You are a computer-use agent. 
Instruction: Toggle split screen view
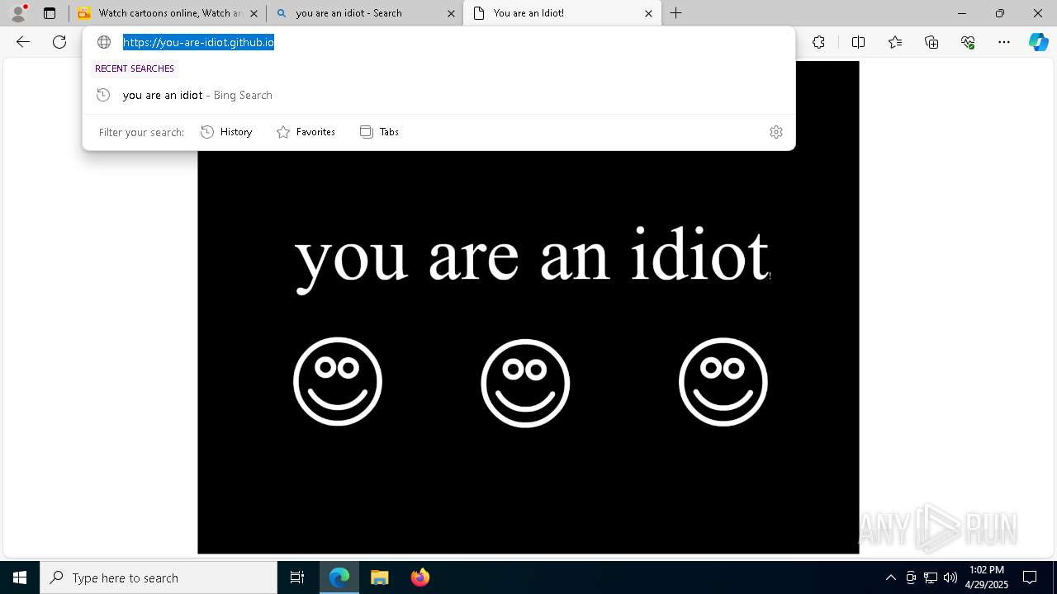coord(858,42)
